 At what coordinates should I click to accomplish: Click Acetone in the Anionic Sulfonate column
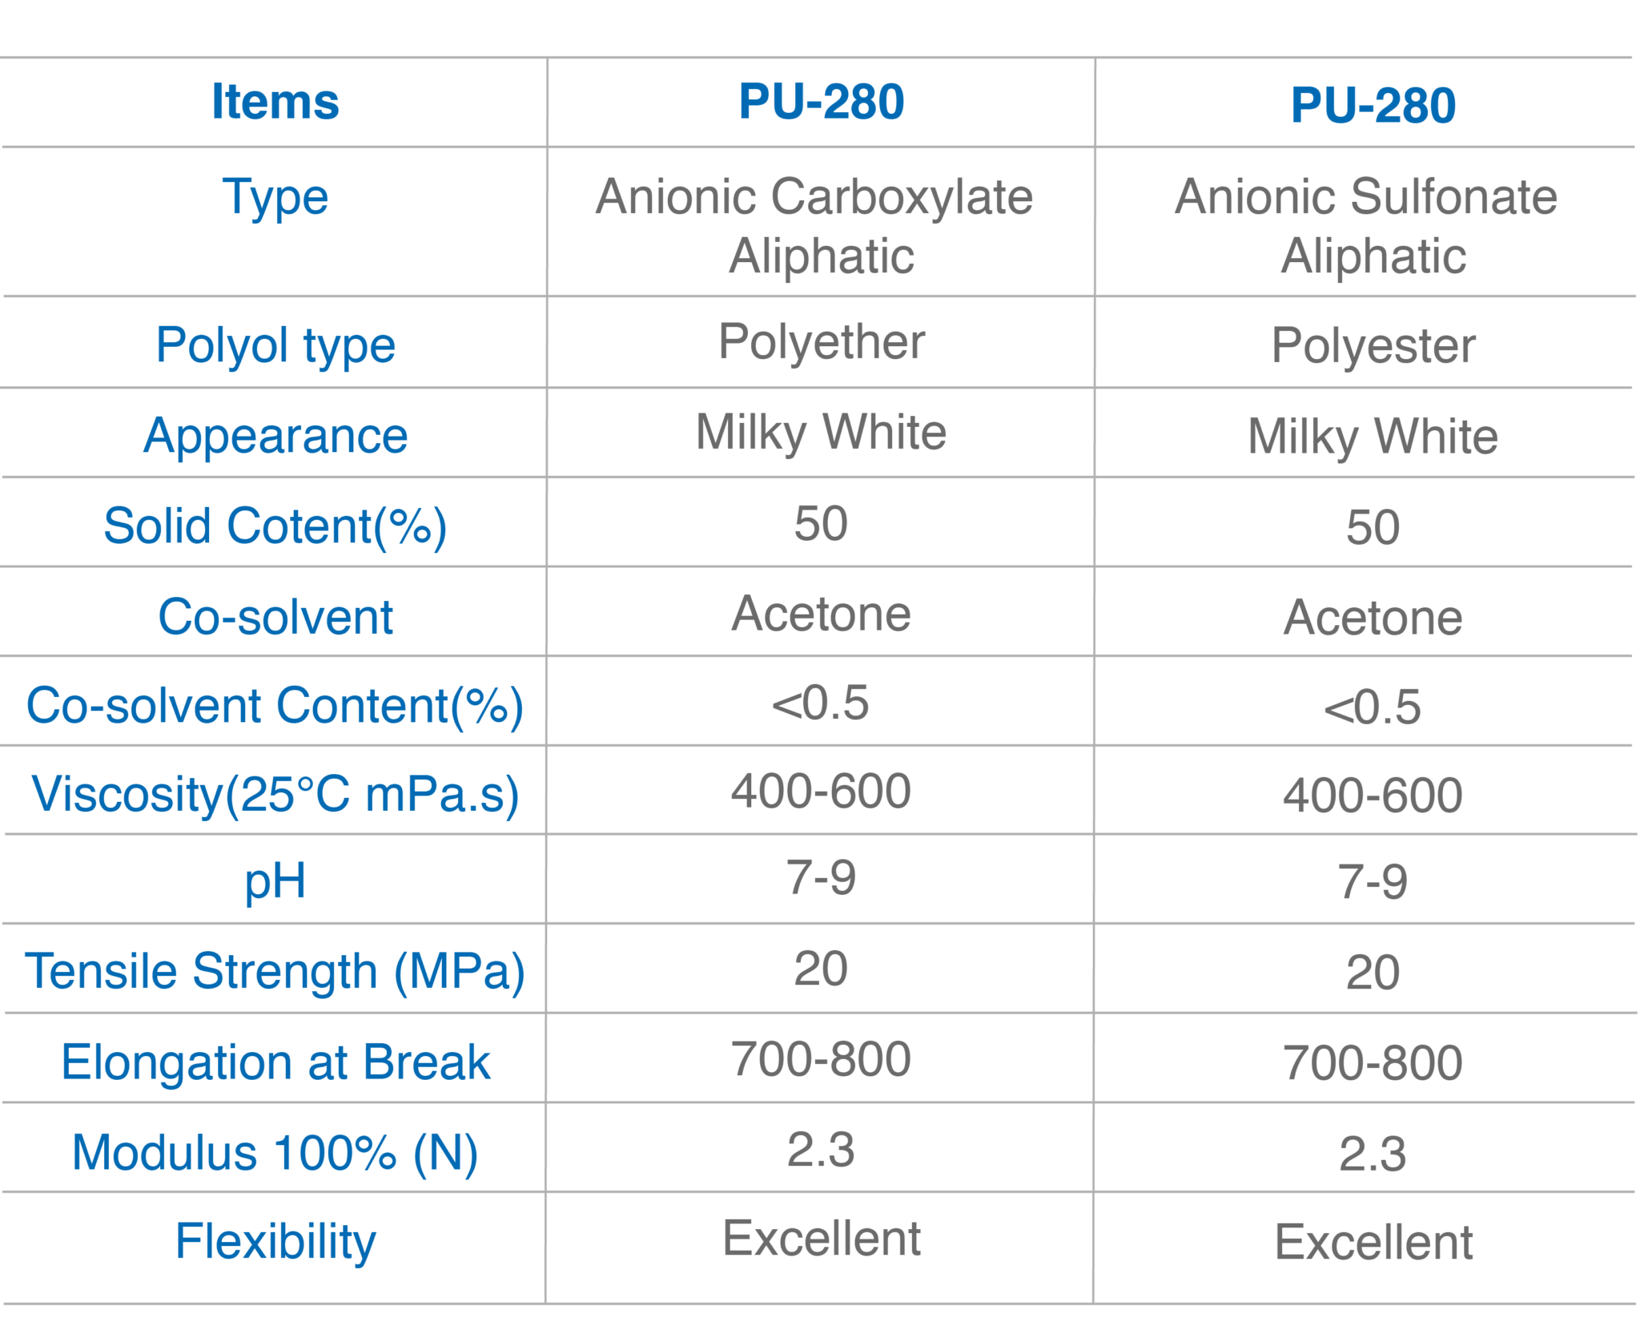click(x=1373, y=618)
